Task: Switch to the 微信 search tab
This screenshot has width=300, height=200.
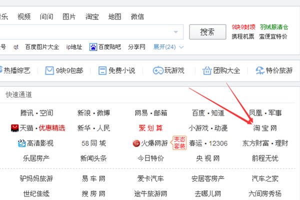Action: tap(137, 16)
